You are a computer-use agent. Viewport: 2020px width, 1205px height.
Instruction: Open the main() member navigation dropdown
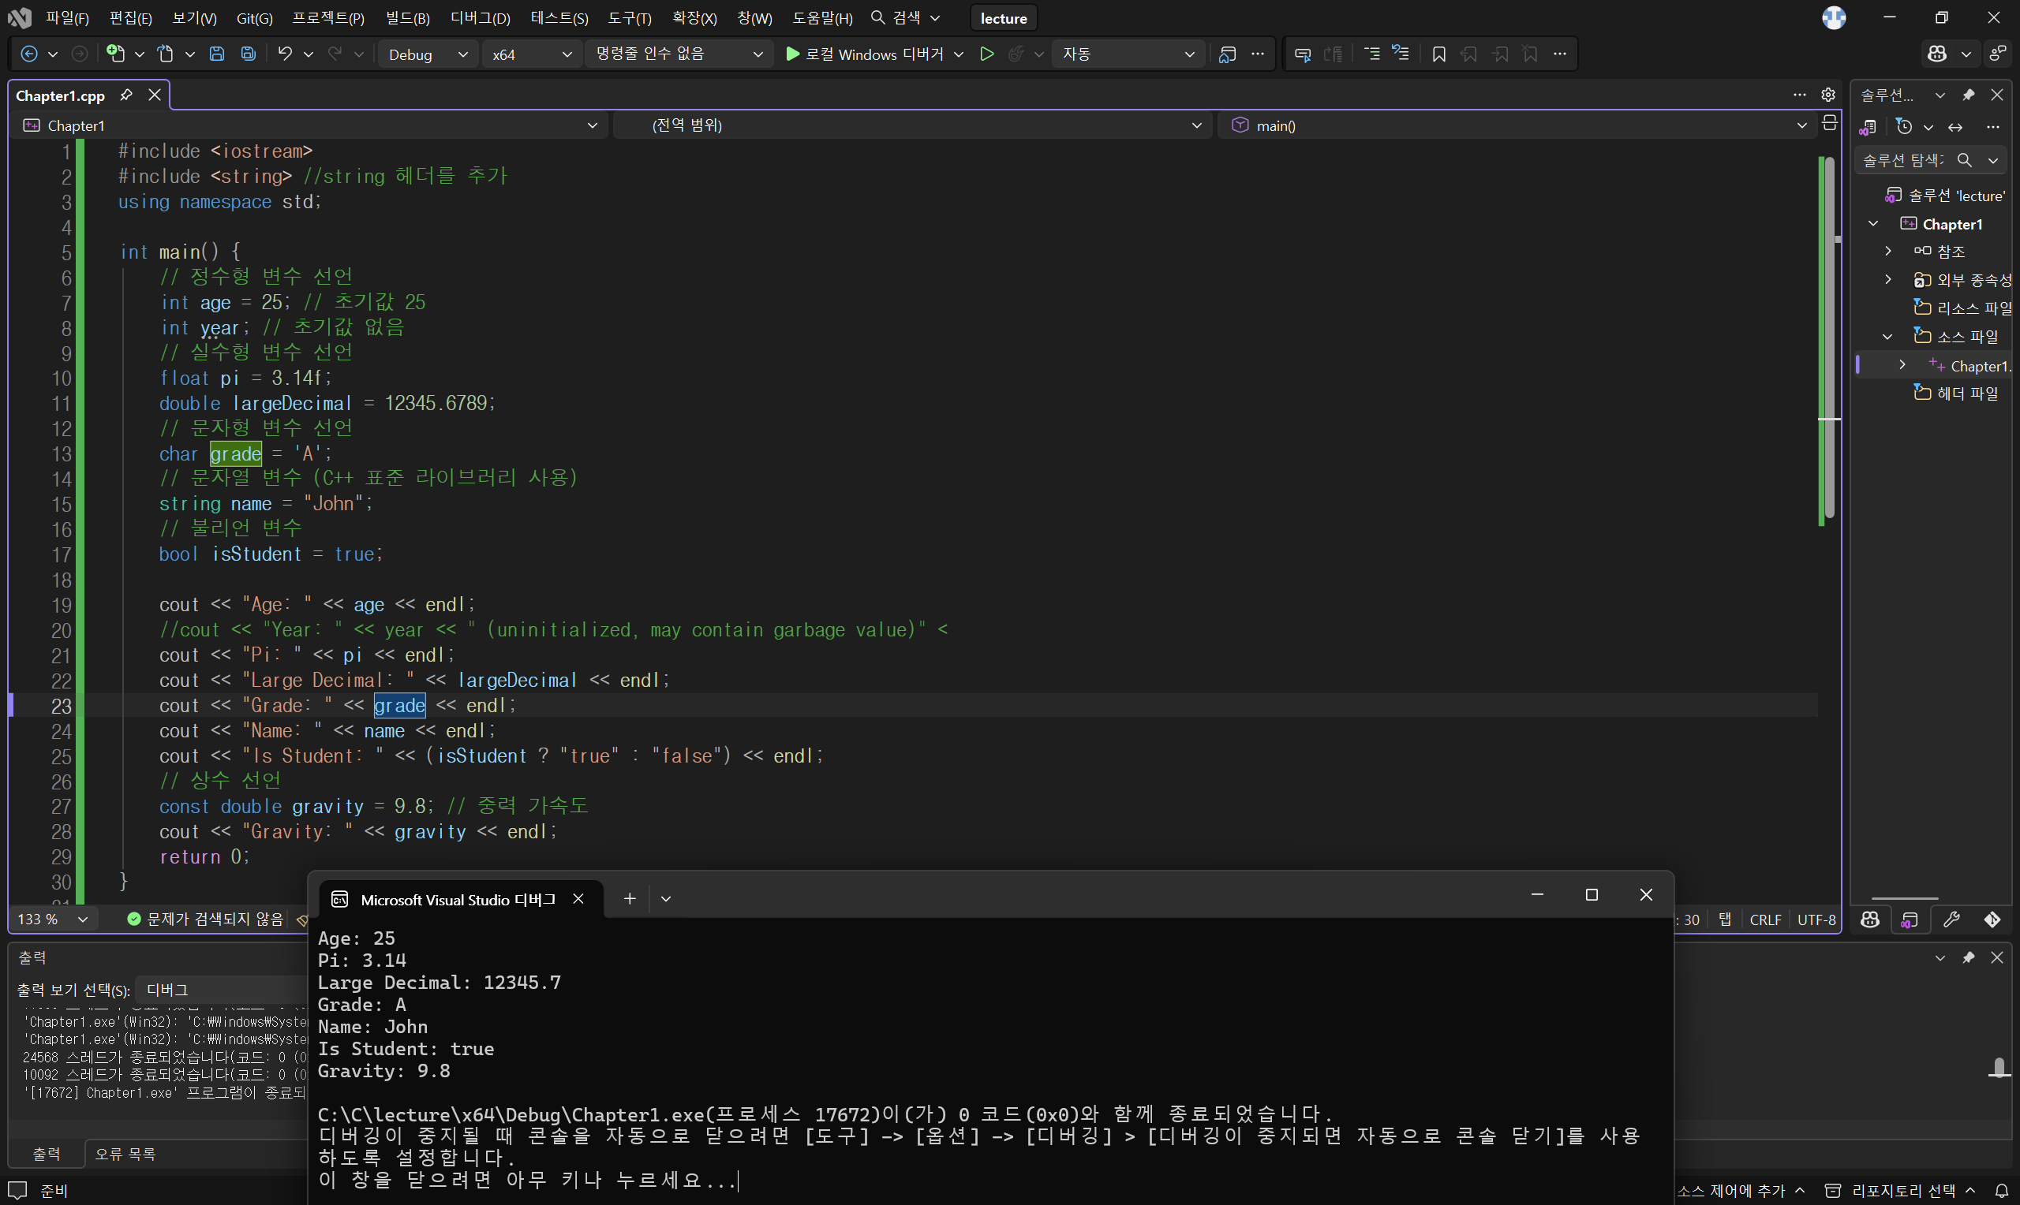1516,125
